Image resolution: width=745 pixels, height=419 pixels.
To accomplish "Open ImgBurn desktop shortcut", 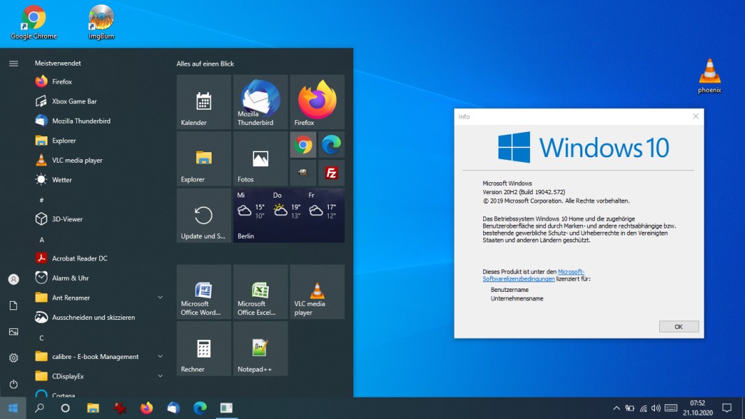I will coord(101,22).
